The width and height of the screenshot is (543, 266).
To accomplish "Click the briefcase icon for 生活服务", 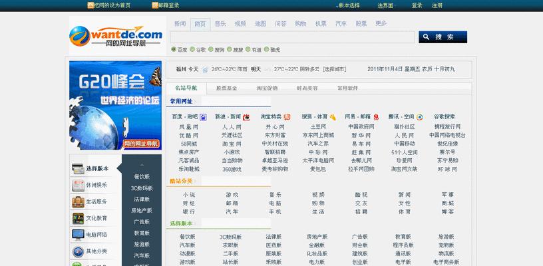I will [78, 201].
